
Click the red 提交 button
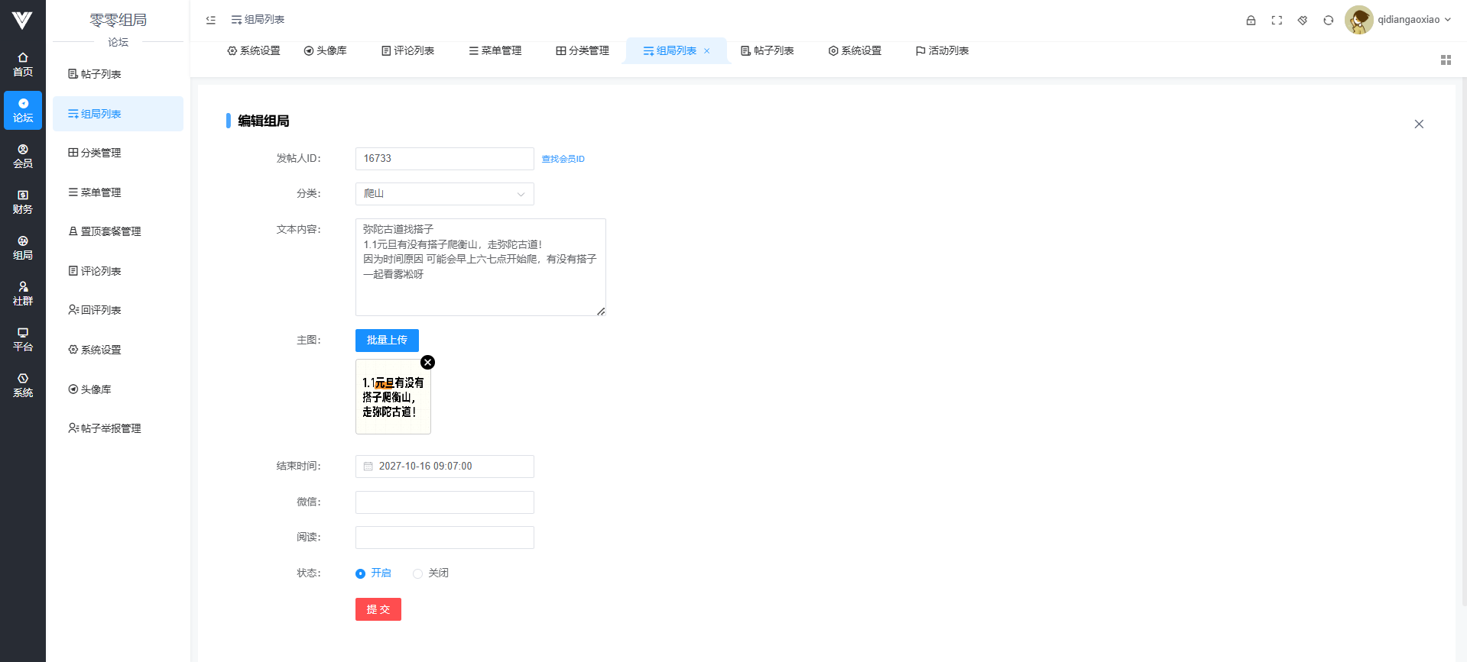[378, 609]
